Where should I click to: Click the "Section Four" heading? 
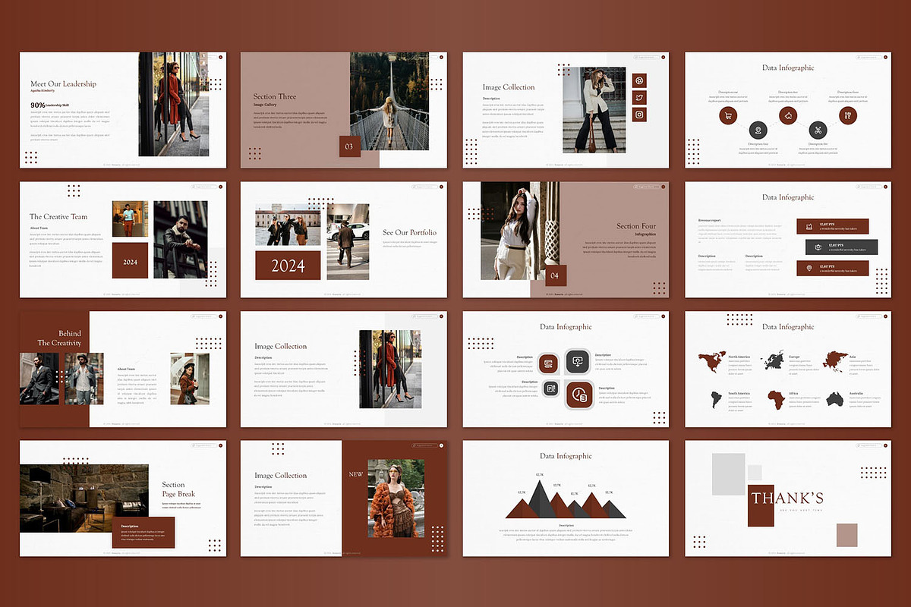pos(636,225)
